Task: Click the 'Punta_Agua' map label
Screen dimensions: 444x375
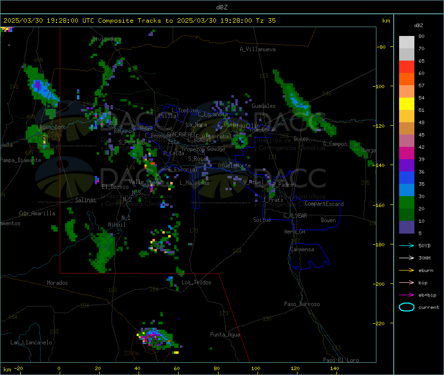Action: point(225,335)
